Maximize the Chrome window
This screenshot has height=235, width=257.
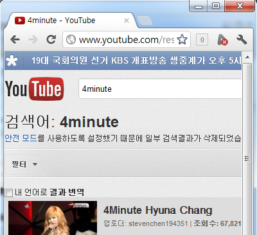point(216,6)
